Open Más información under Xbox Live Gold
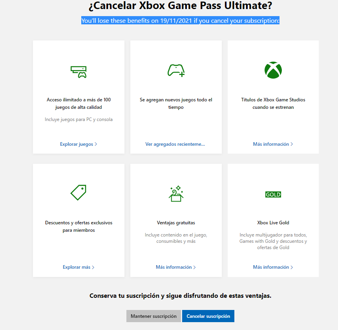Screen dimensions: 338x330 (x=273, y=267)
